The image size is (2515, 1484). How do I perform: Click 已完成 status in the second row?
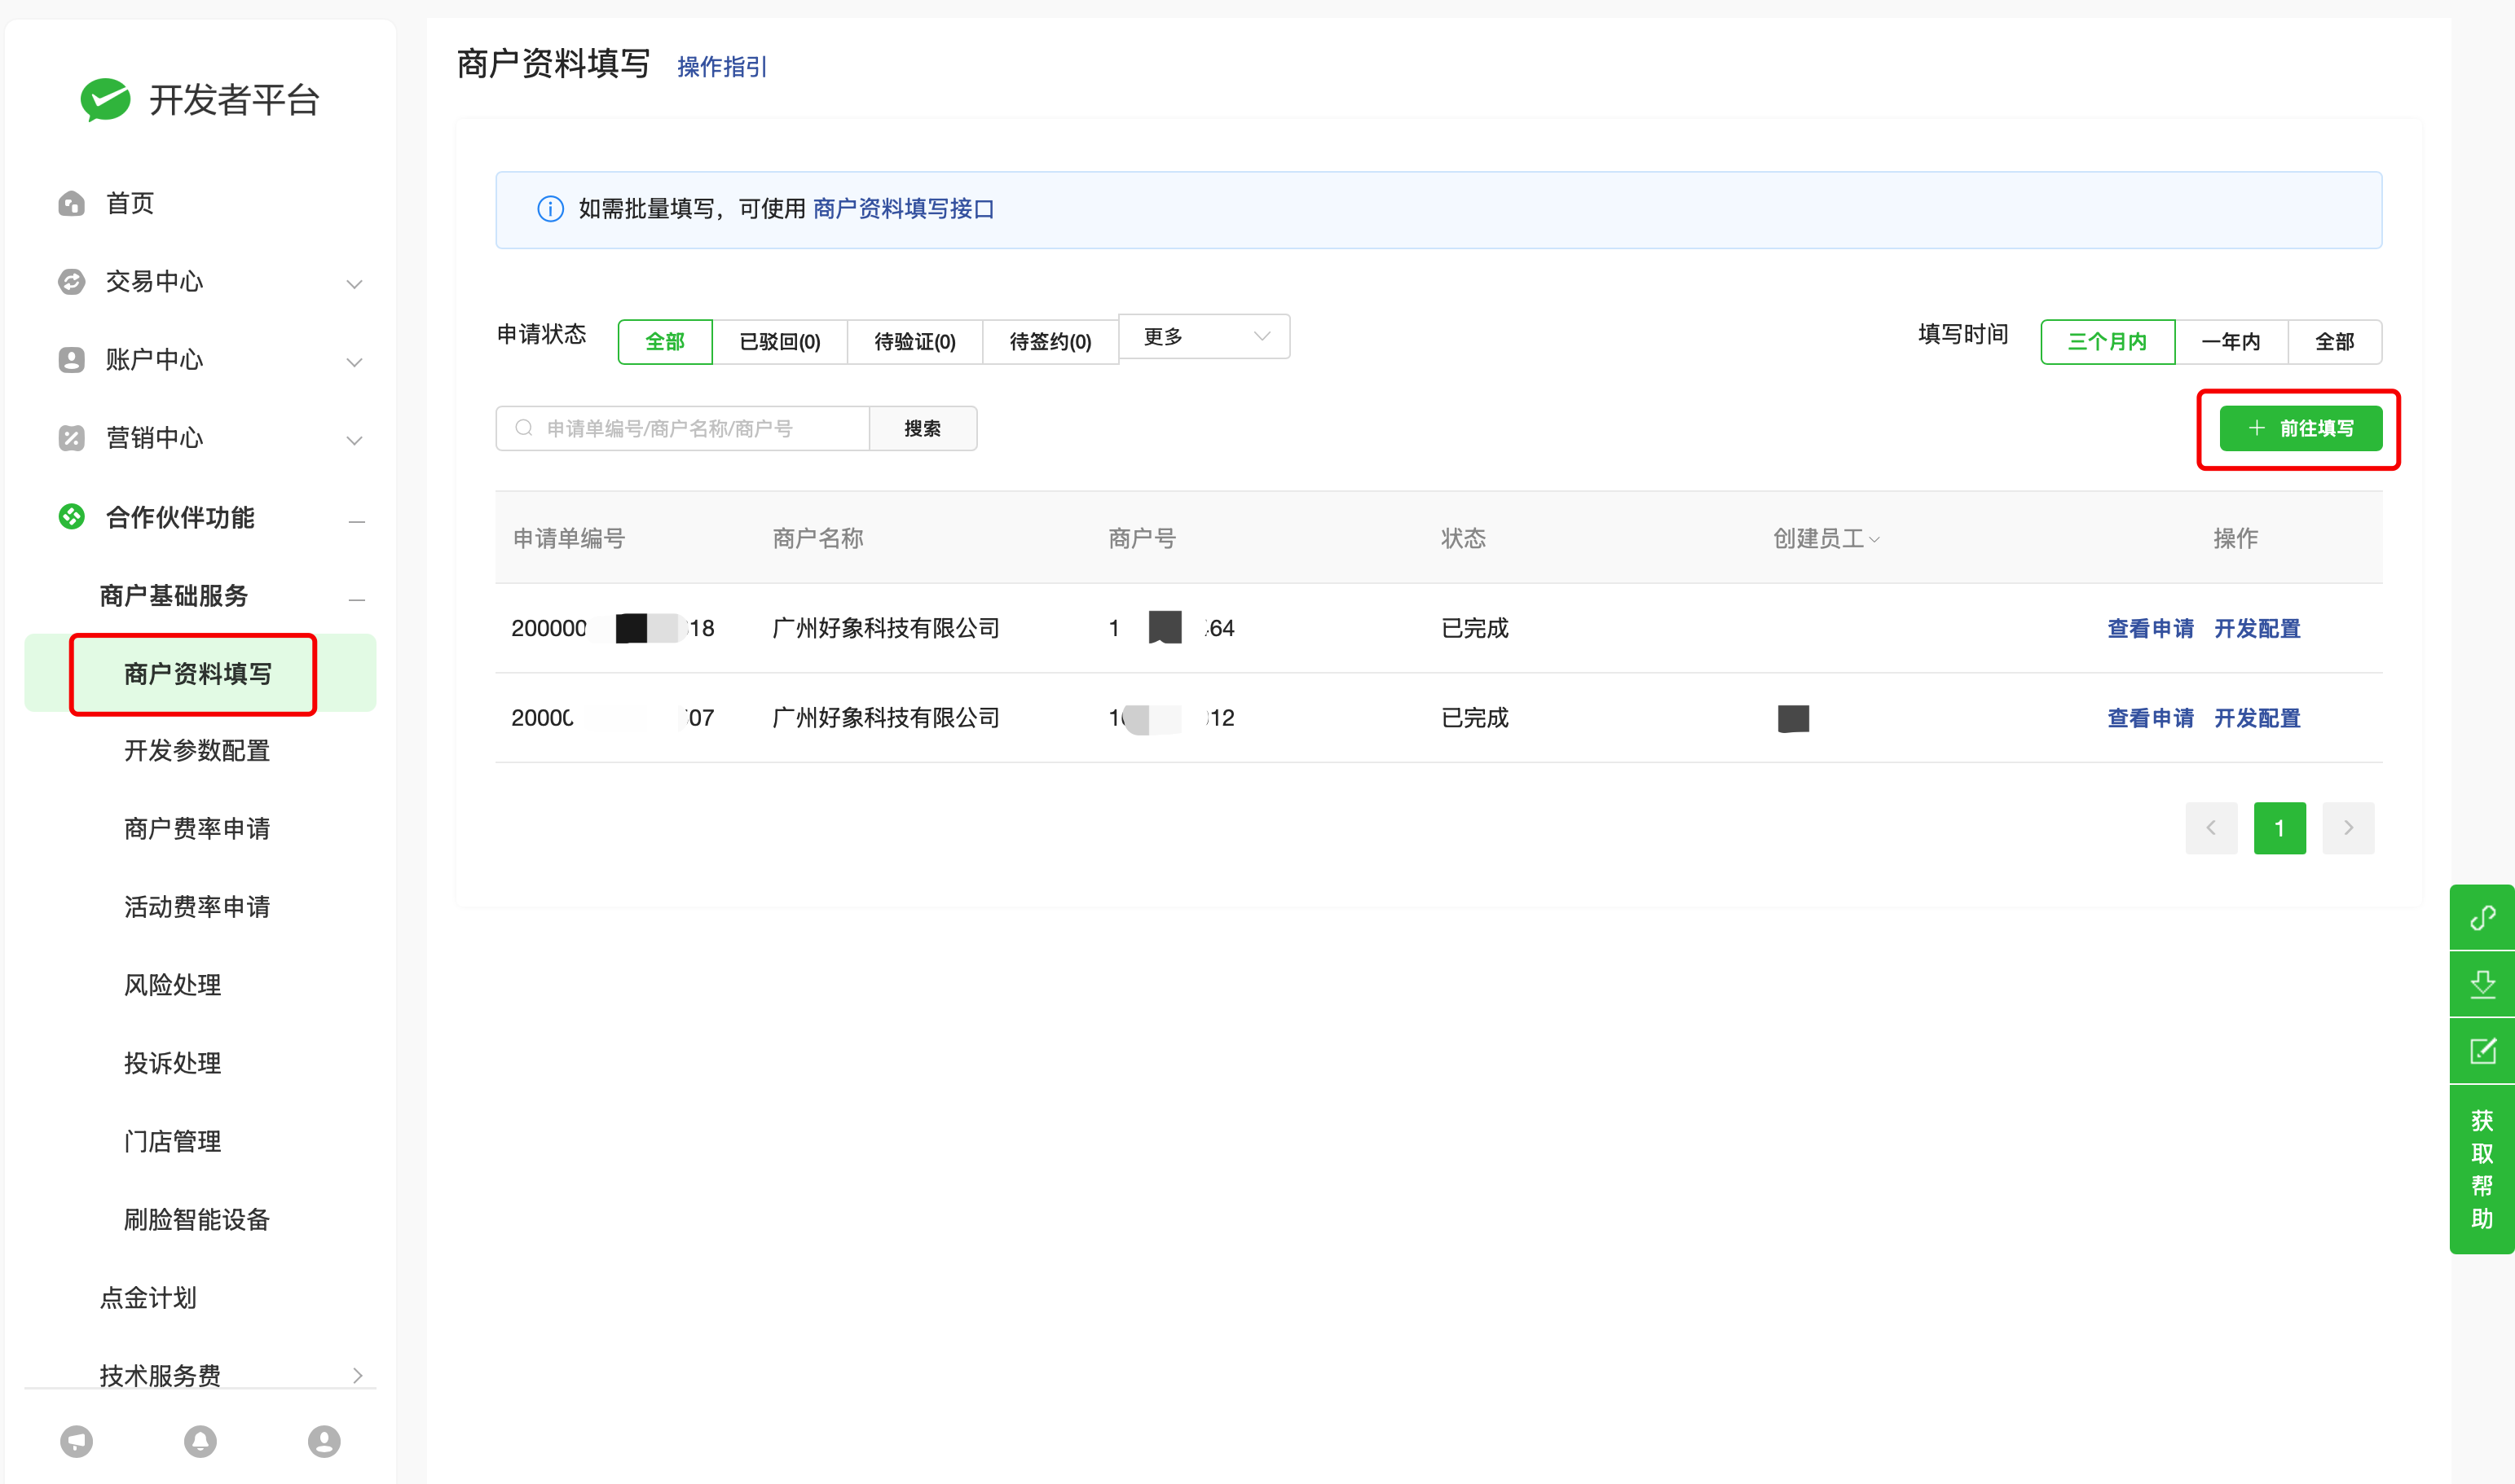pos(1474,718)
